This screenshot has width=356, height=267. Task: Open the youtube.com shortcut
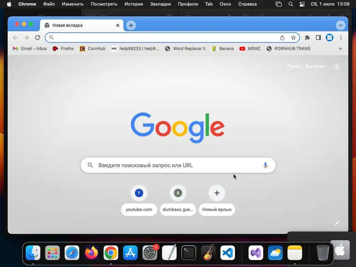(139, 200)
